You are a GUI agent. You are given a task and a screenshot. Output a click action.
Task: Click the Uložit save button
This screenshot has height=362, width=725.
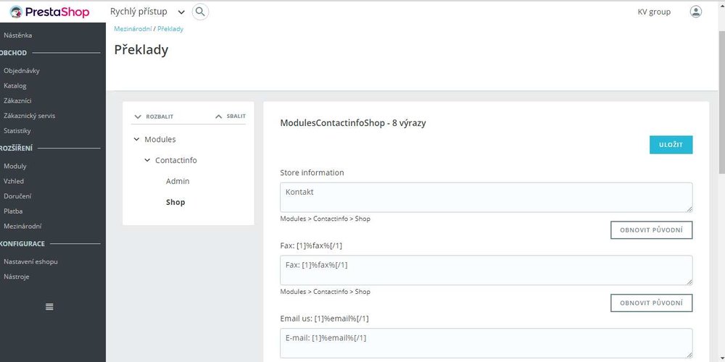[x=671, y=145]
